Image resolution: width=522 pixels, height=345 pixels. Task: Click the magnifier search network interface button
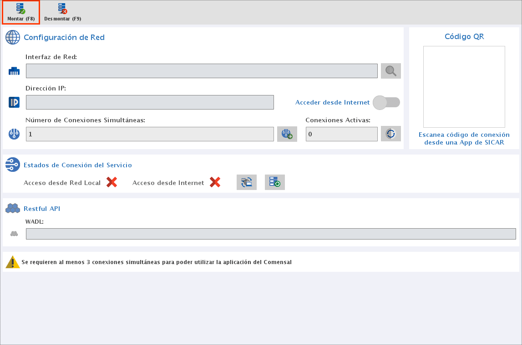(x=390, y=71)
